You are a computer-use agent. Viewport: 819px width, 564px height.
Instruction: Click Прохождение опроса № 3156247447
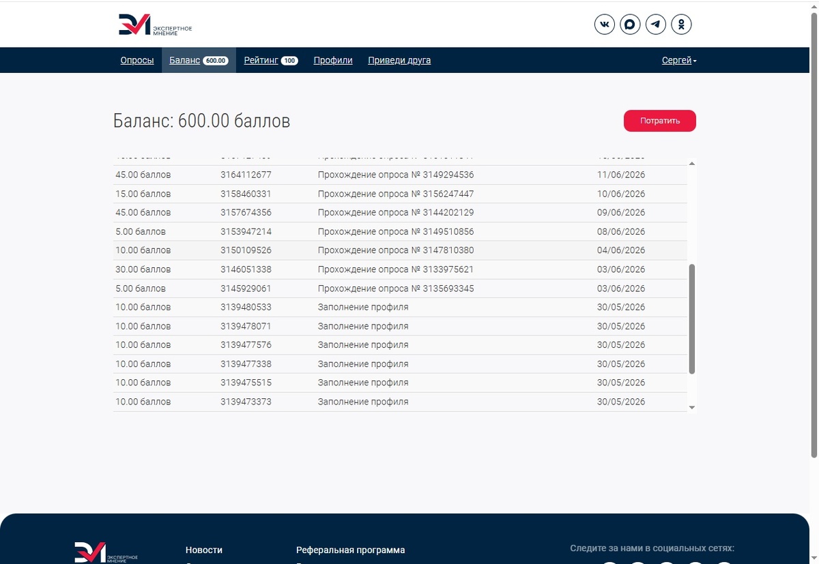[396, 194]
